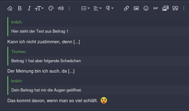Image resolution: width=189 pixels, height=111 pixels.
Task: Click the eraser clear-formatting icon
Action: 10,8
